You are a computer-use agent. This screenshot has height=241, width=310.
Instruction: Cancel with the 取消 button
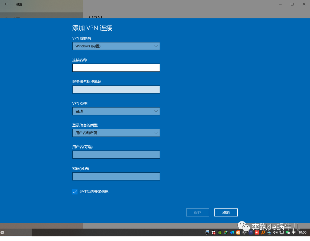(226, 213)
